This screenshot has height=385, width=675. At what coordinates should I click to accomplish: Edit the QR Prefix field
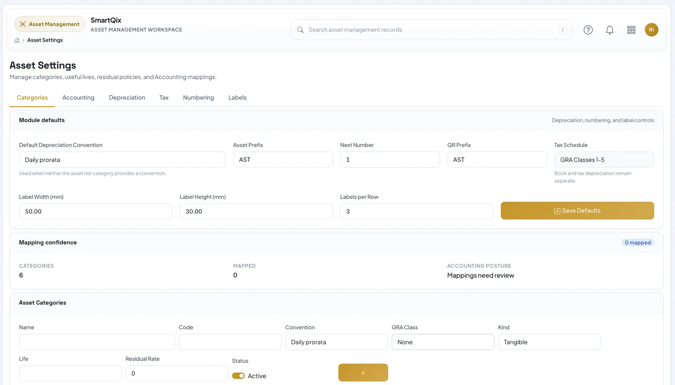[x=497, y=160]
